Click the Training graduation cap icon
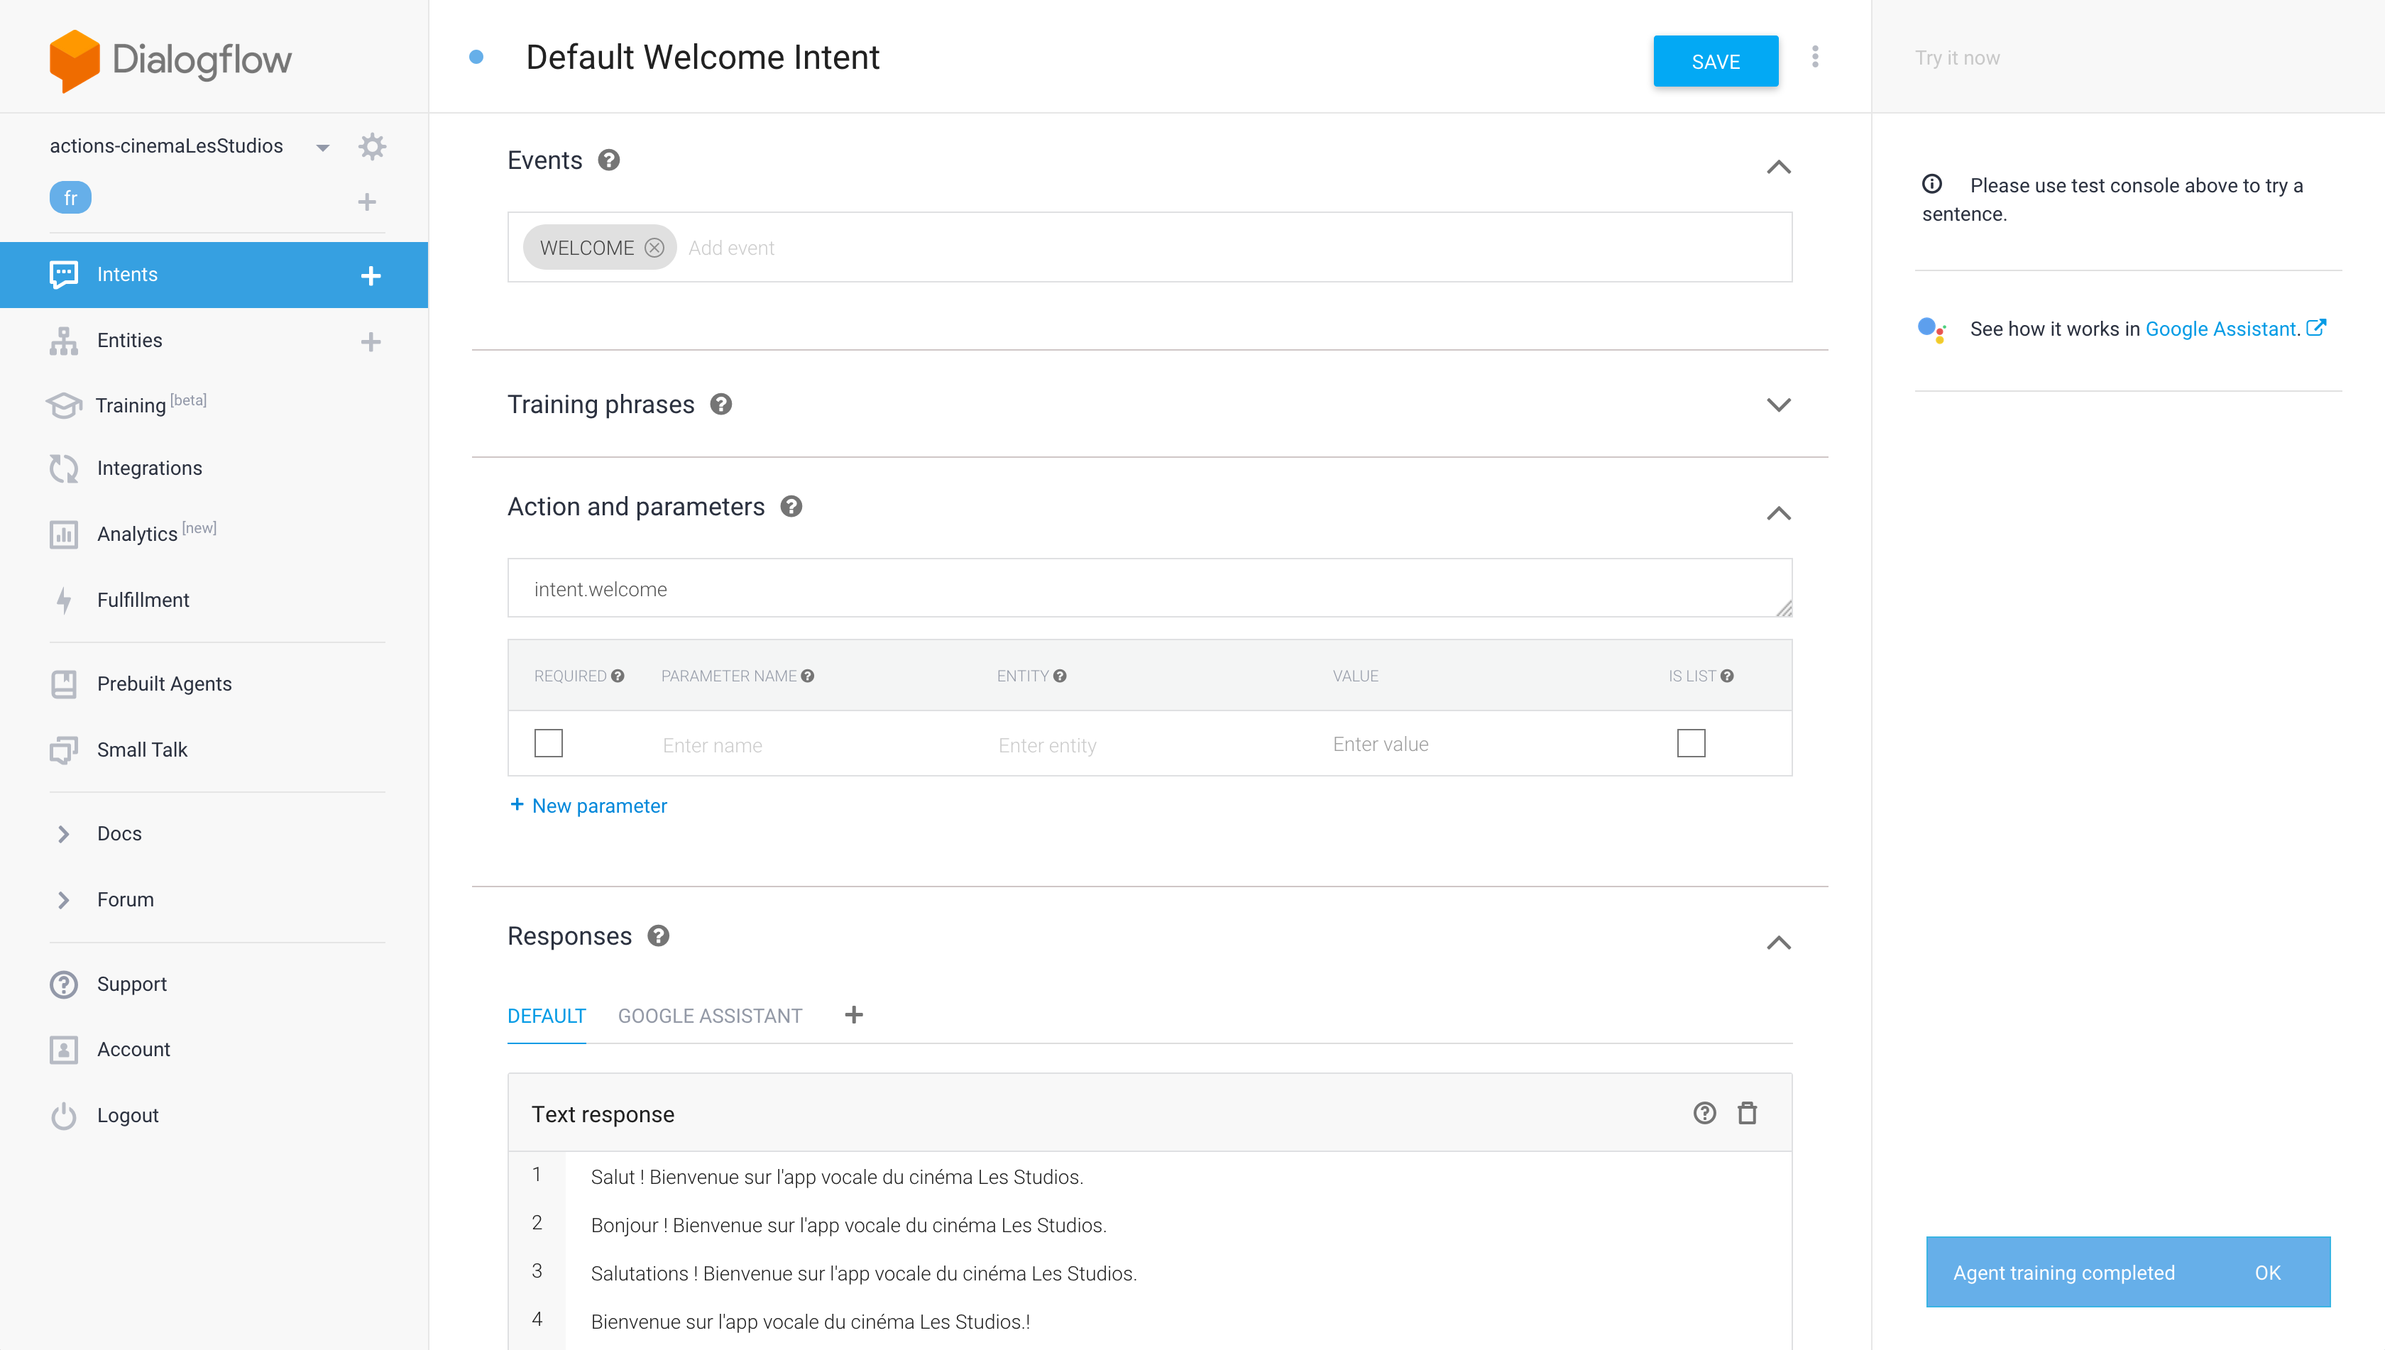Image resolution: width=2385 pixels, height=1350 pixels. point(64,405)
